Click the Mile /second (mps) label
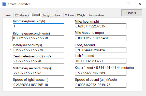The height and width of the screenshot is (96, 146). click(x=89, y=33)
